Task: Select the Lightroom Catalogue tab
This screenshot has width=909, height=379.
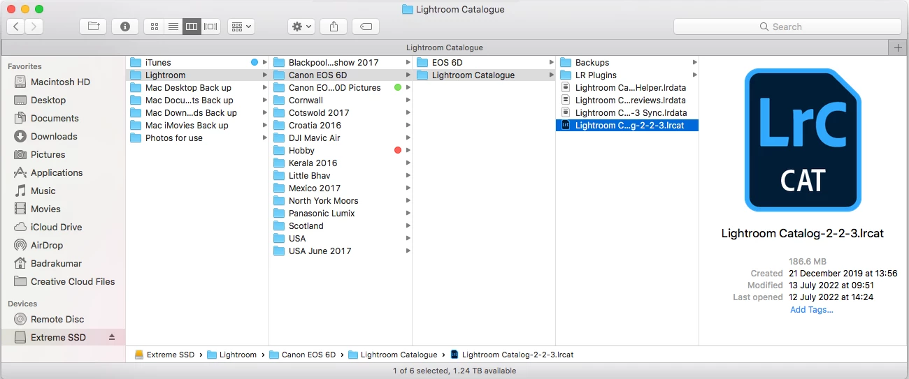Action: coord(445,47)
